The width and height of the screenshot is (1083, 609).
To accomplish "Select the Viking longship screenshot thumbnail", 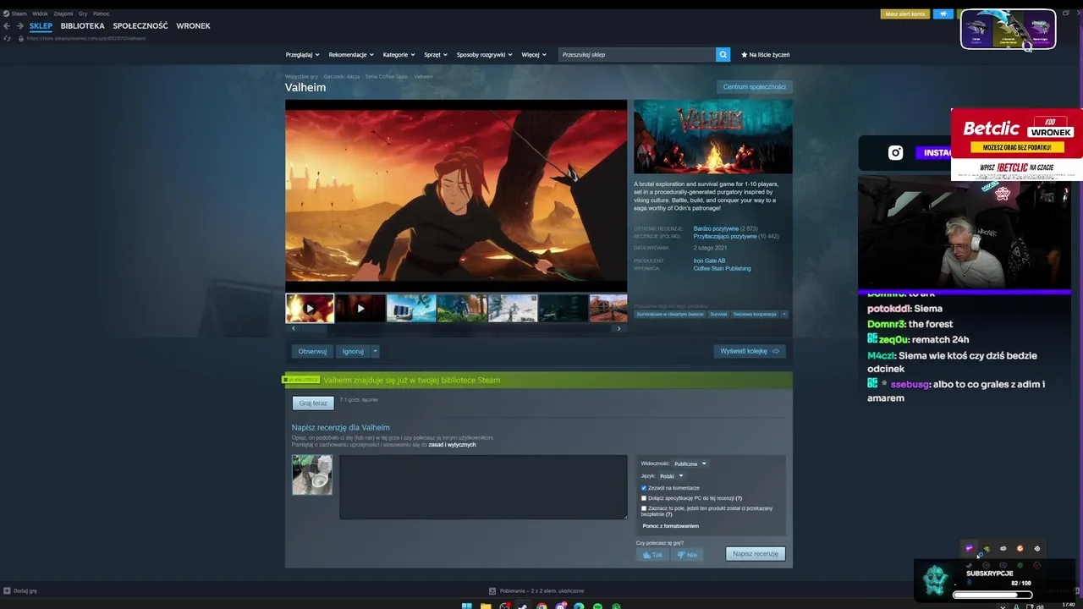I will 410,308.
